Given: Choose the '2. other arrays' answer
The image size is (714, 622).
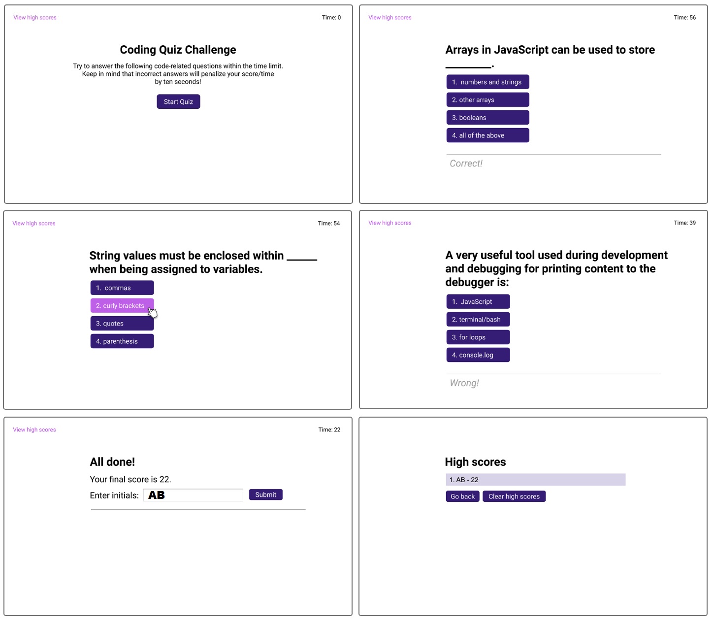Looking at the screenshot, I should click(487, 100).
